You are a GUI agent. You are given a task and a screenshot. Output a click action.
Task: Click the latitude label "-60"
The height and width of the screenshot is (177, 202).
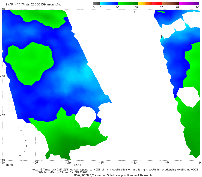click(2, 160)
